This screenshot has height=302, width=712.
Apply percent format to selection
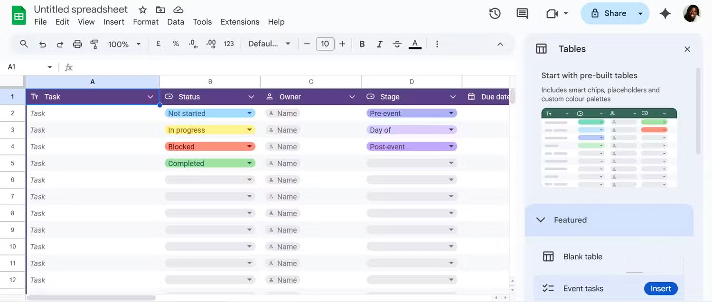point(176,44)
